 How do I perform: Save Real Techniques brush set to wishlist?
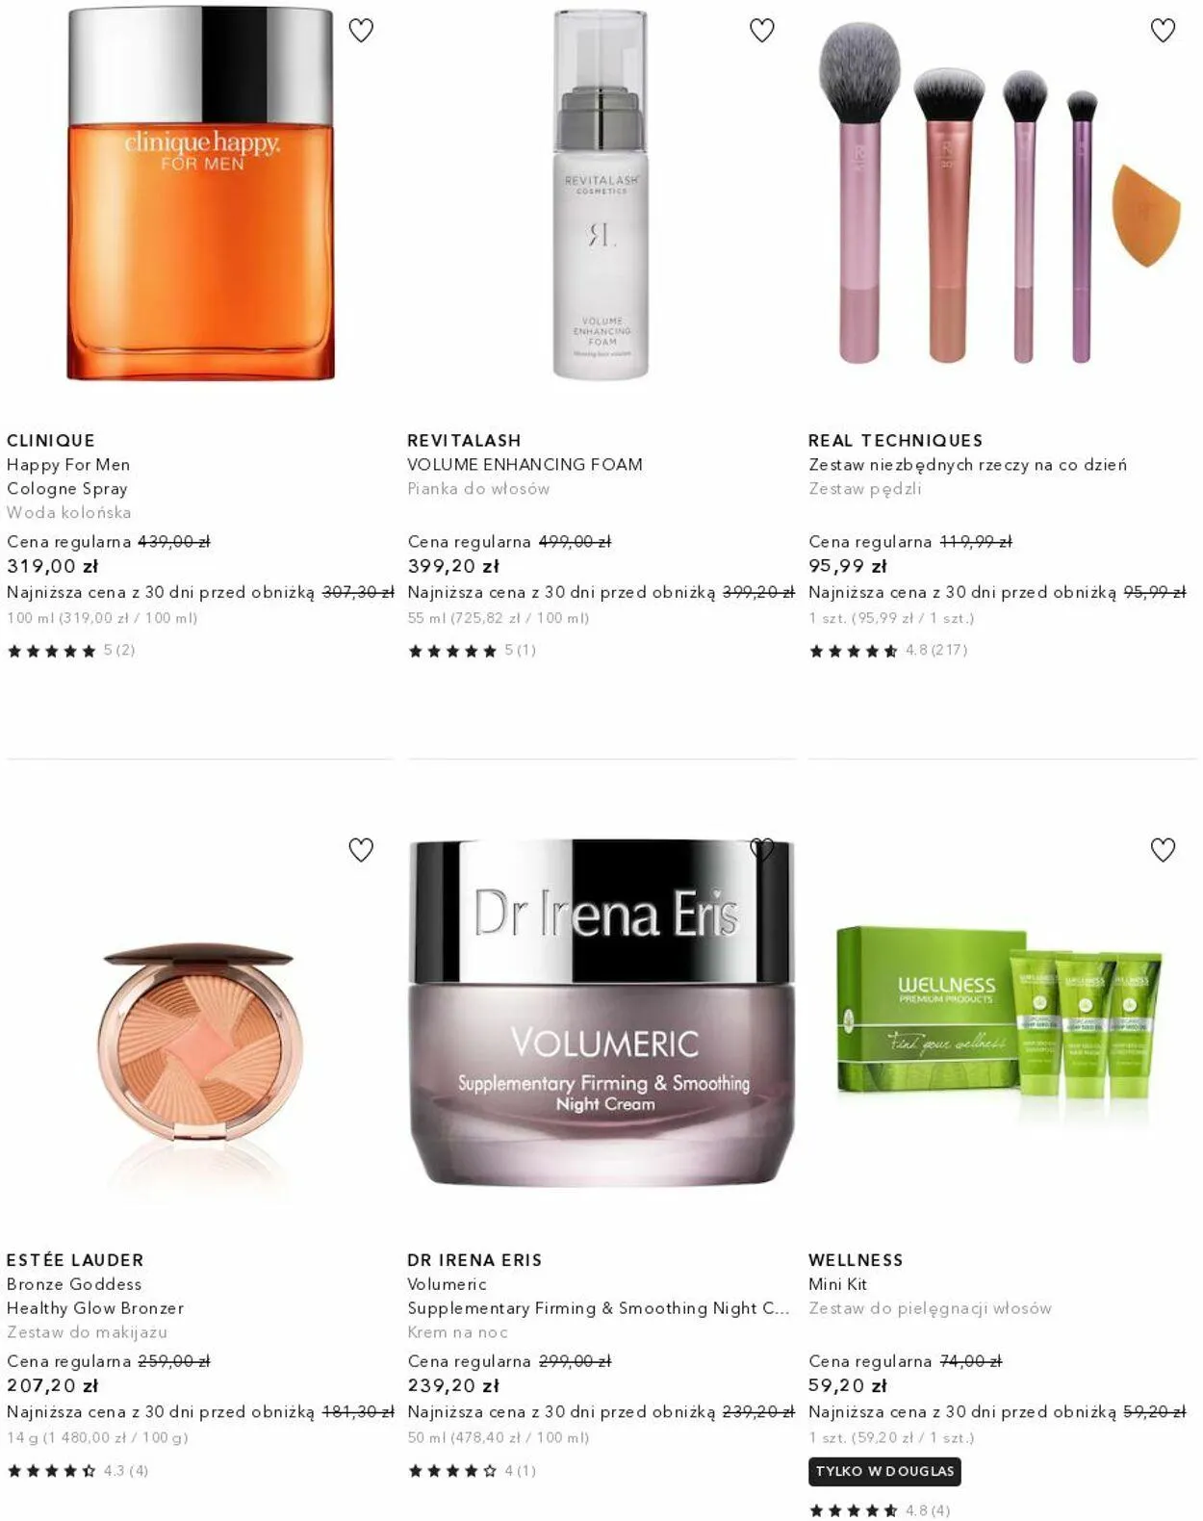1163,31
